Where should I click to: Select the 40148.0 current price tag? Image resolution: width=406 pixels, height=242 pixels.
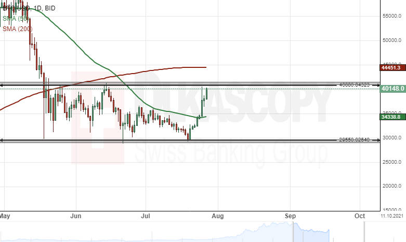click(x=392, y=89)
